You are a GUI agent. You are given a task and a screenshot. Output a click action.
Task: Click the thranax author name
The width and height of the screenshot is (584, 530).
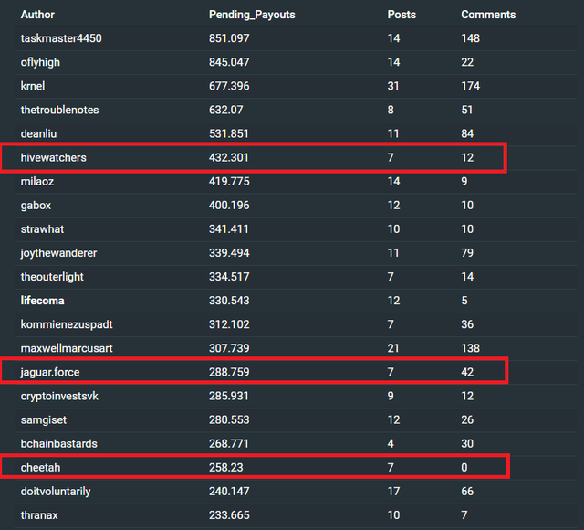(39, 515)
